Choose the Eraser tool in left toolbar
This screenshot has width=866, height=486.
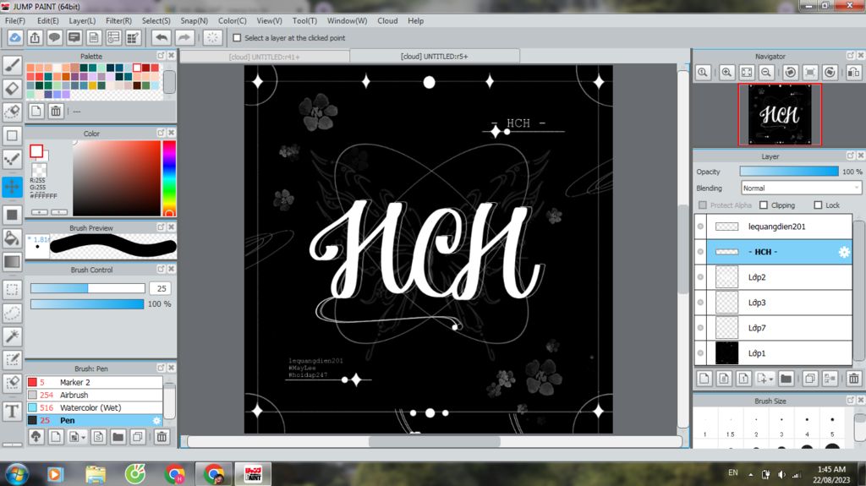13,88
